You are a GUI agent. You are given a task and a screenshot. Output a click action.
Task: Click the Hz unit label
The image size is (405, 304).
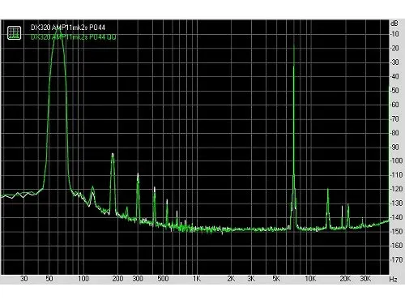[x=393, y=280]
